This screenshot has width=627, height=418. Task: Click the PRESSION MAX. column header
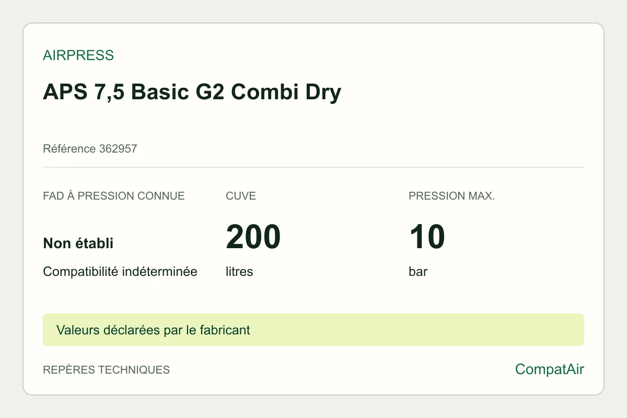pyautogui.click(x=452, y=196)
